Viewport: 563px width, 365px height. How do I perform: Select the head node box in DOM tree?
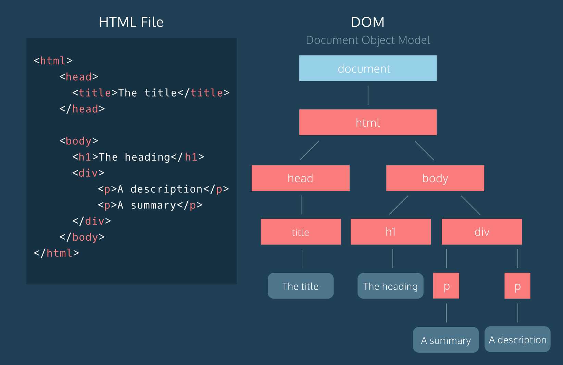tap(300, 178)
